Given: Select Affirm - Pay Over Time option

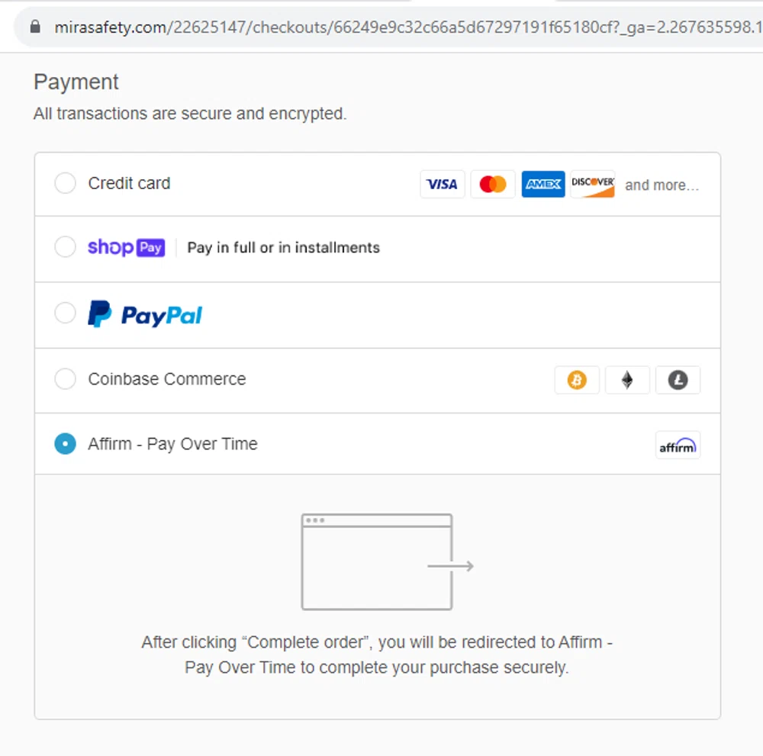Looking at the screenshot, I should 65,443.
